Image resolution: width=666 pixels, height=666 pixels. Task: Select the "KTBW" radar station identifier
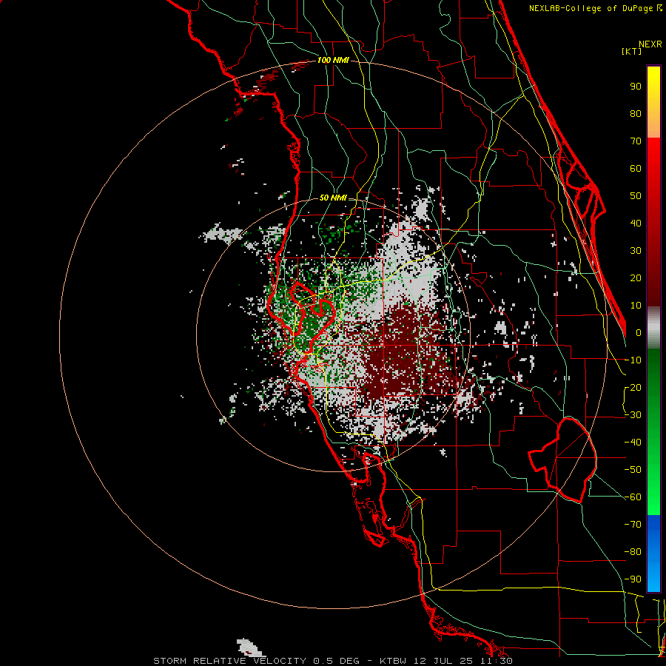click(x=393, y=661)
